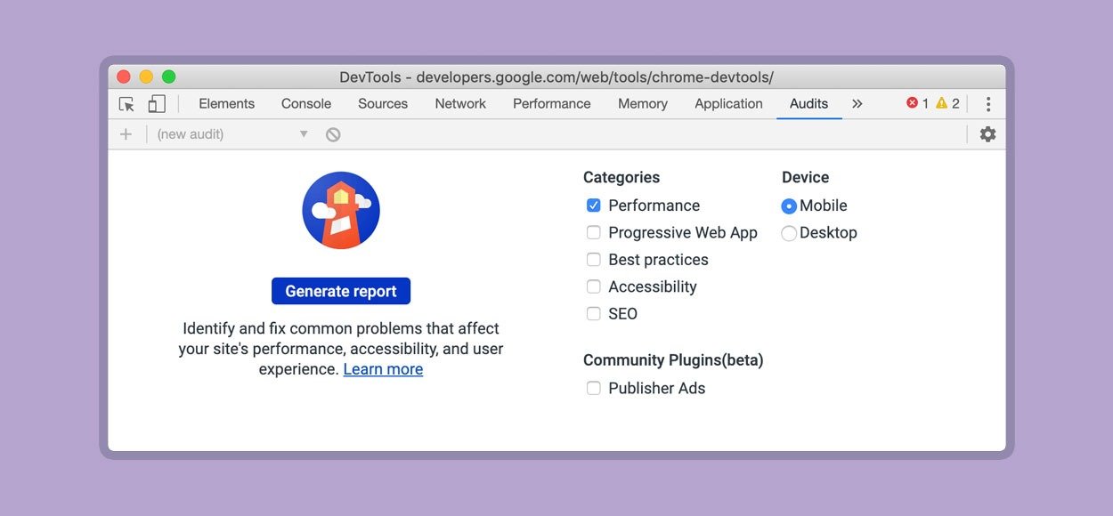This screenshot has height=516, width=1113.
Task: Toggle the device toolbar icon
Action: click(157, 104)
